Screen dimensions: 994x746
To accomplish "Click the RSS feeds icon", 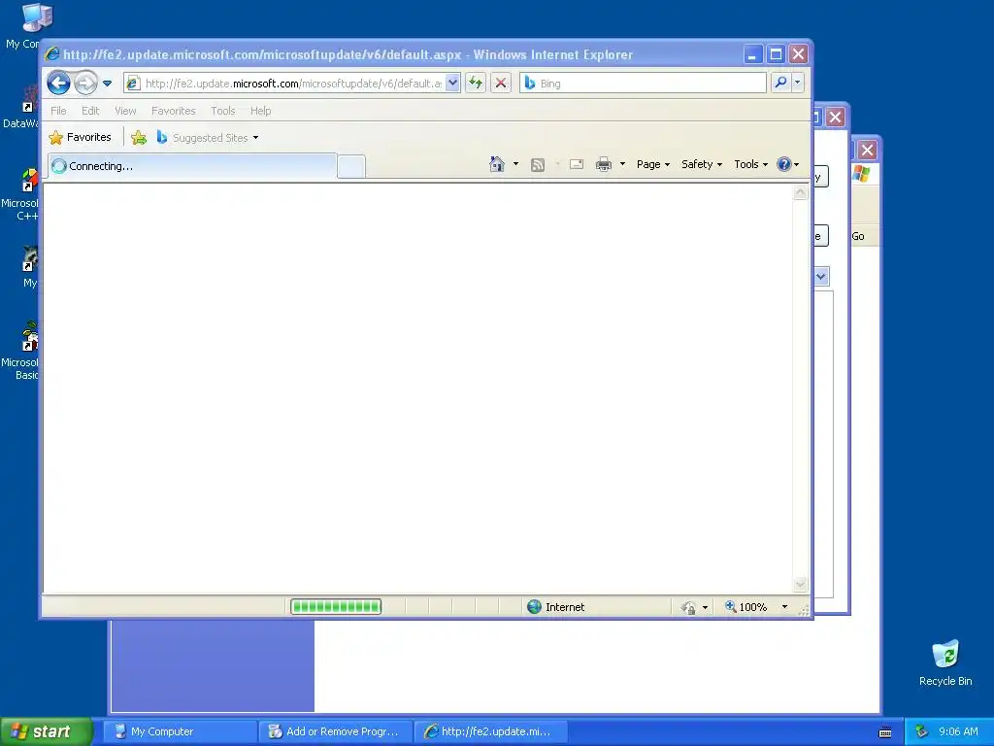I will (538, 165).
